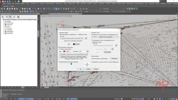Click the zoom magnifier toolbar icon
Viewport: 178px width, 100px height.
59,9
